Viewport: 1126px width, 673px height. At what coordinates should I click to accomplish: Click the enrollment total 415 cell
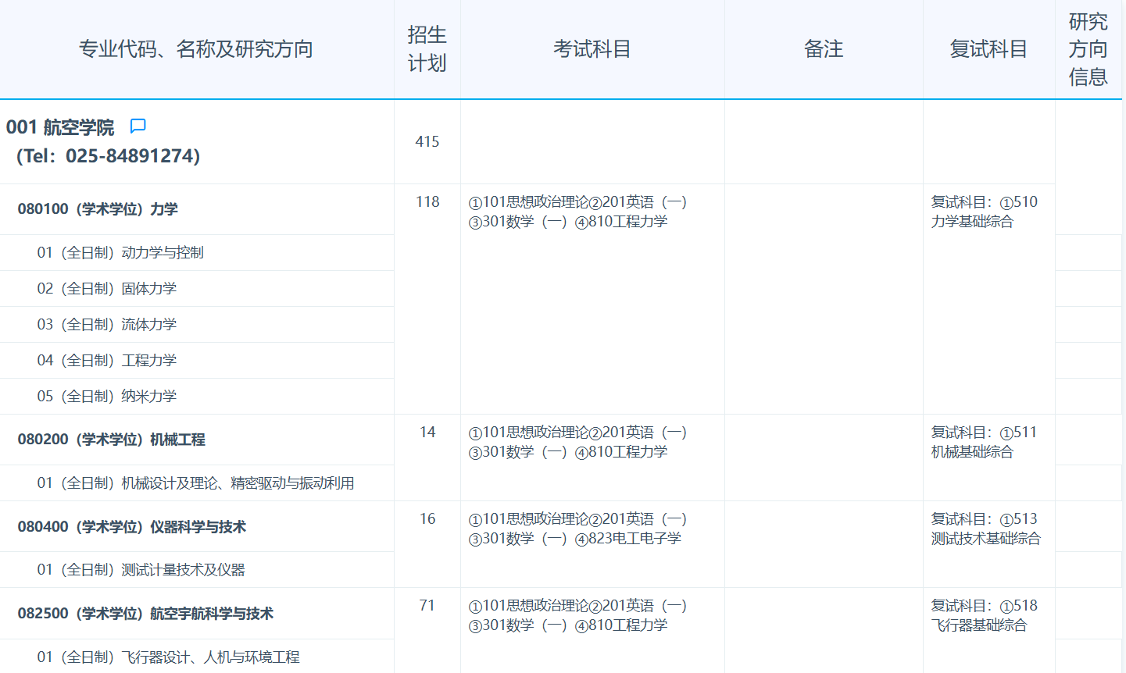(x=427, y=142)
